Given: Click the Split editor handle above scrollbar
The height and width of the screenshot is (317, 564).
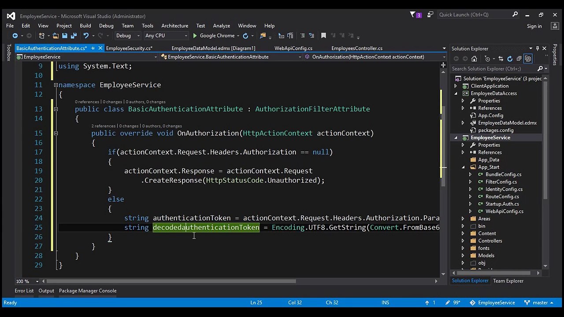Looking at the screenshot, I should [443, 65].
